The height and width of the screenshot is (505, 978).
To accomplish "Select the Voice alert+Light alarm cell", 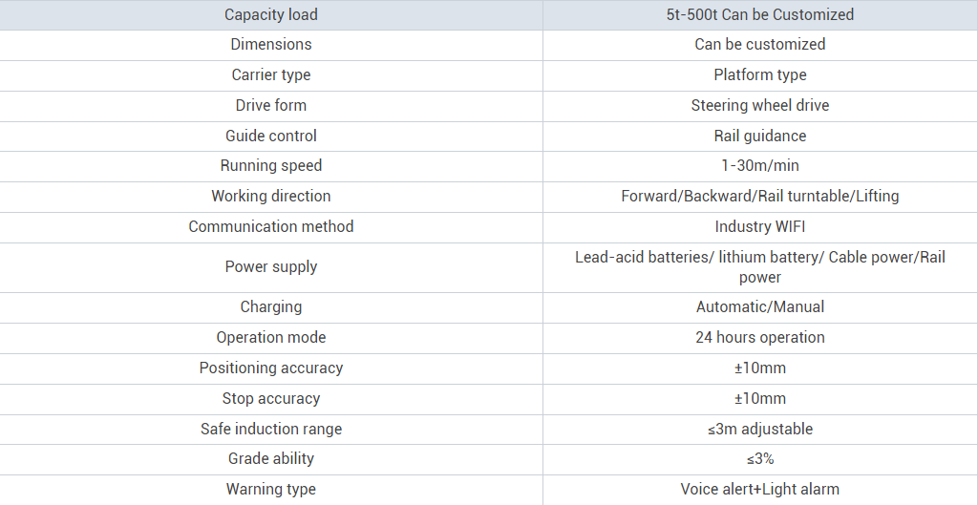I will 760,490.
